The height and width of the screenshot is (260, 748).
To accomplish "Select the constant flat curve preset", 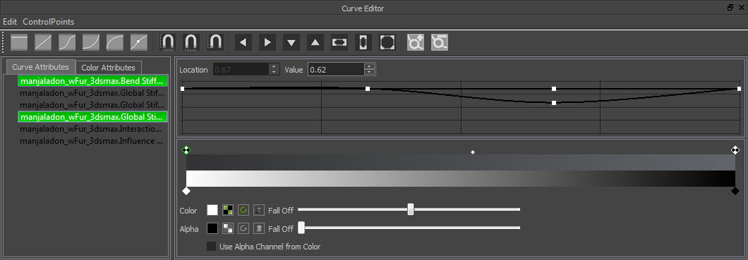I will pyautogui.click(x=19, y=42).
